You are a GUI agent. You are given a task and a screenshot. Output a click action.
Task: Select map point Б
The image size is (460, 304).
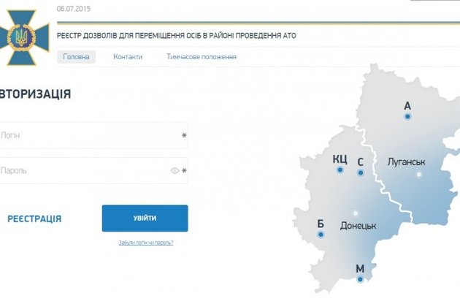point(321,235)
